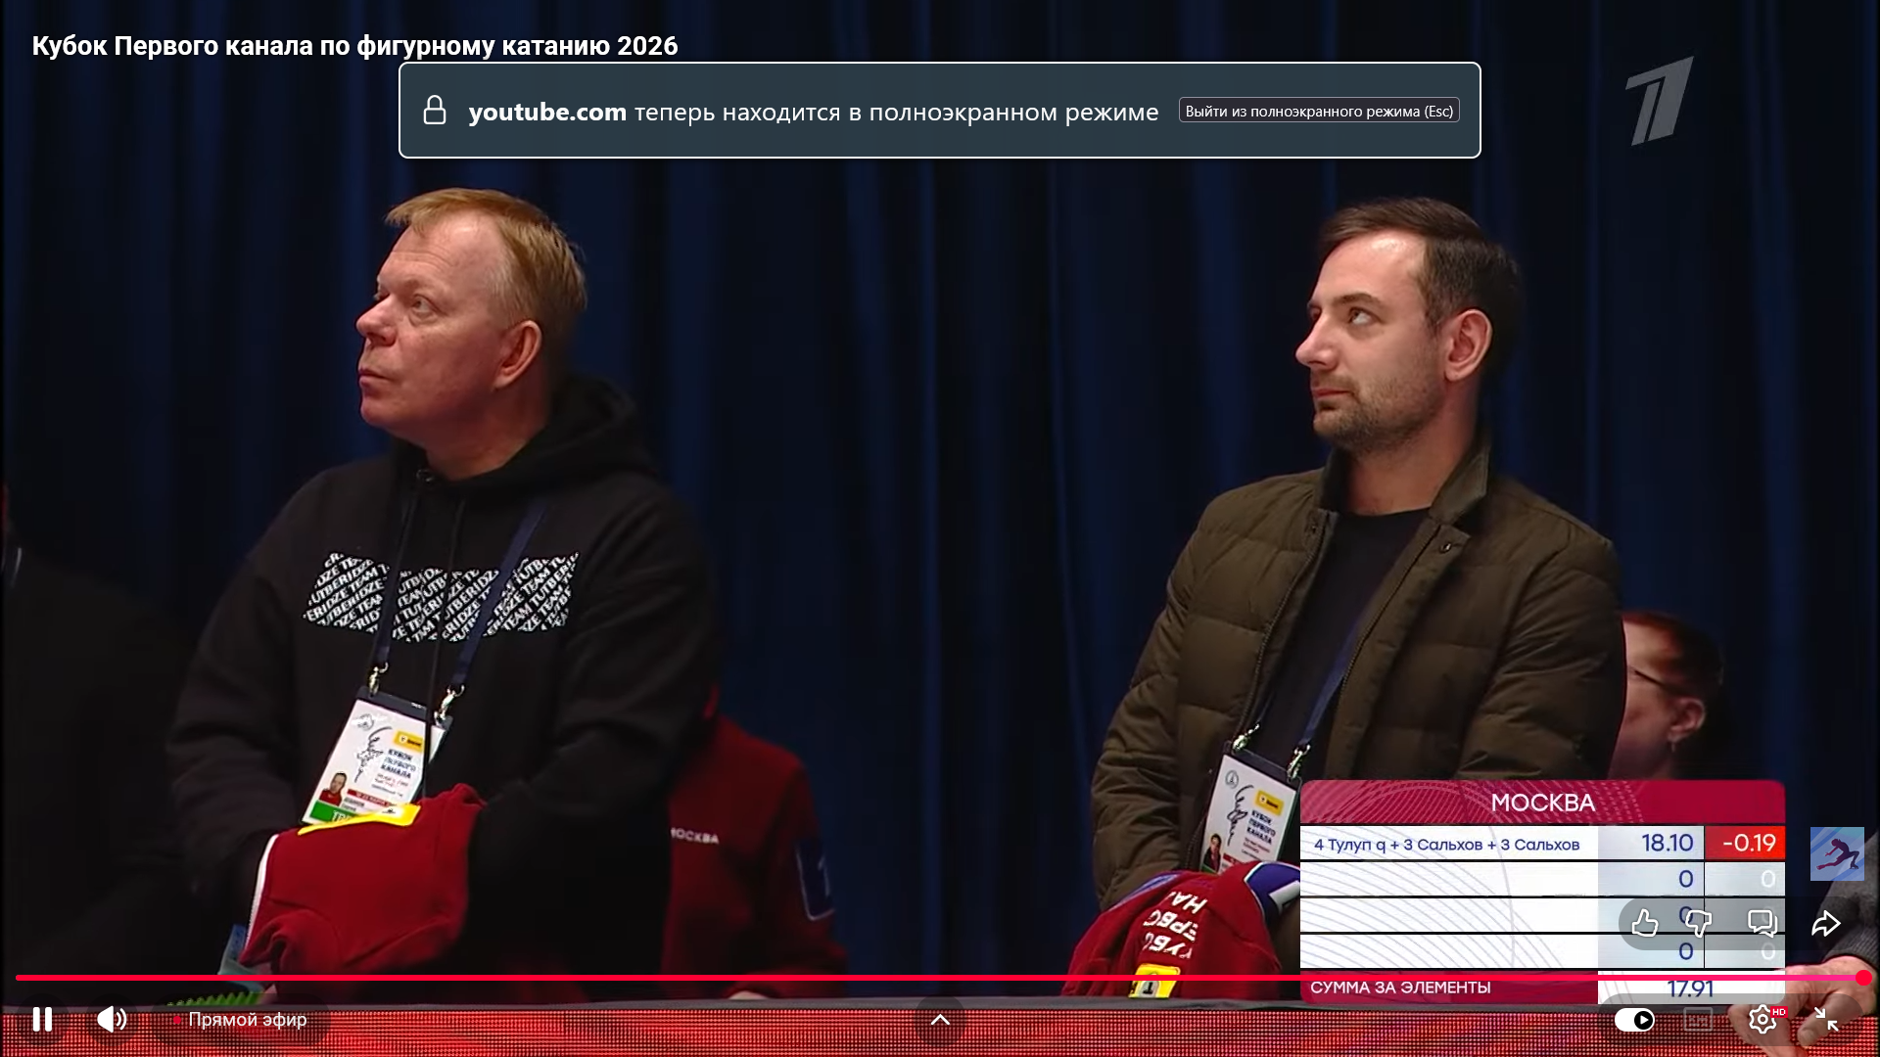Toggle the autoplay switch
The height and width of the screenshot is (1057, 1880).
pyautogui.click(x=1634, y=1020)
